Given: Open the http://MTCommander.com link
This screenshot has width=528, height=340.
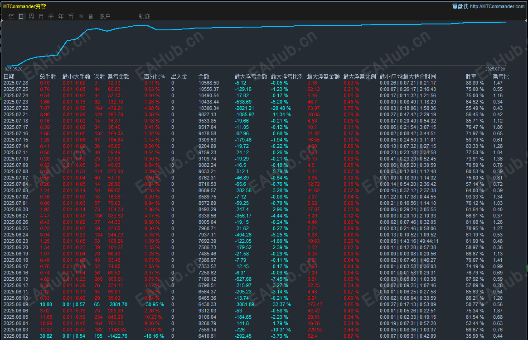Looking at the screenshot, I should [497, 6].
